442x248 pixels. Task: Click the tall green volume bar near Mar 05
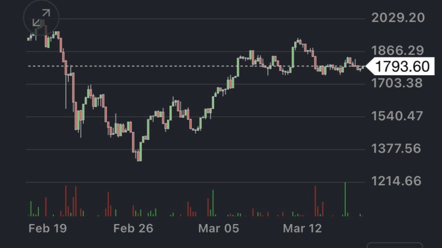212,203
